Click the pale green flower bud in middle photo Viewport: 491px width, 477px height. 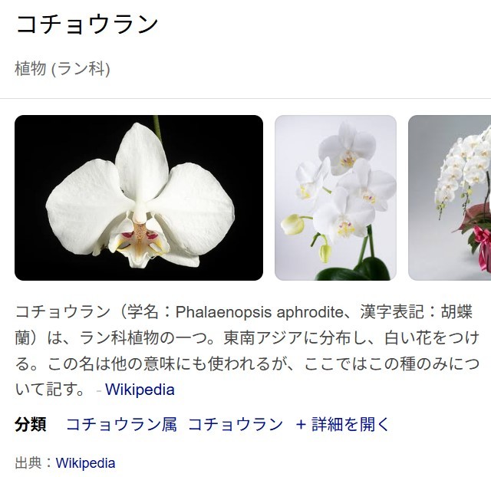click(x=293, y=224)
